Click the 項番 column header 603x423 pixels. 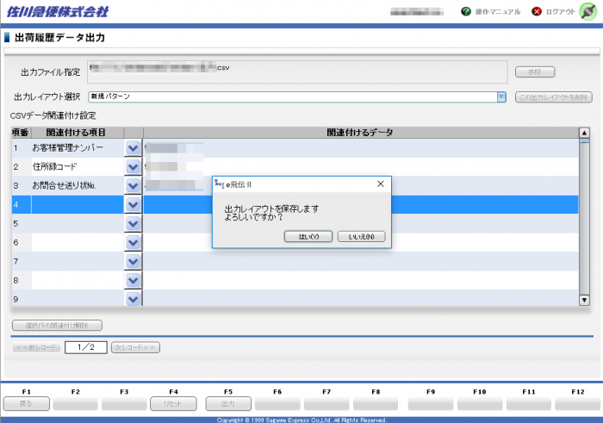pyautogui.click(x=22, y=133)
